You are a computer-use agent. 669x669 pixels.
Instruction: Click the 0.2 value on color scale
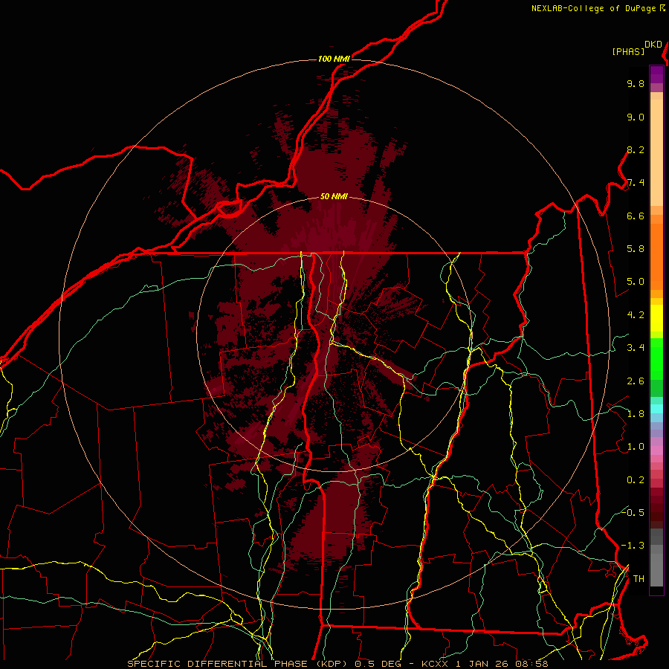coord(636,480)
